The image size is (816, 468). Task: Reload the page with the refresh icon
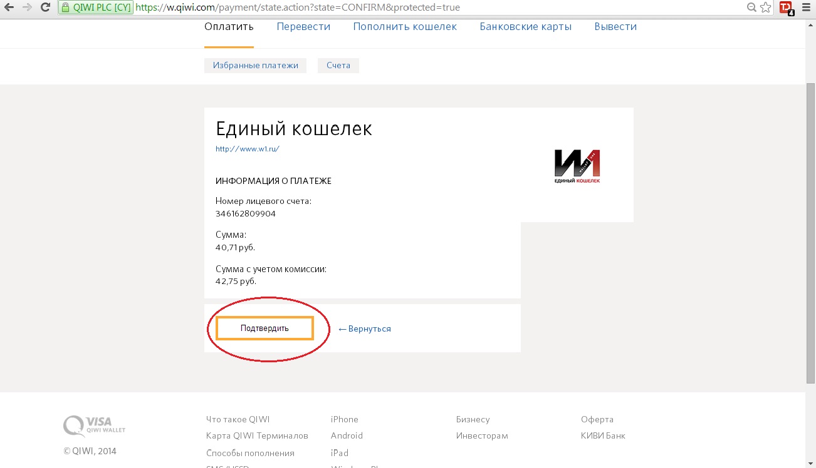45,8
